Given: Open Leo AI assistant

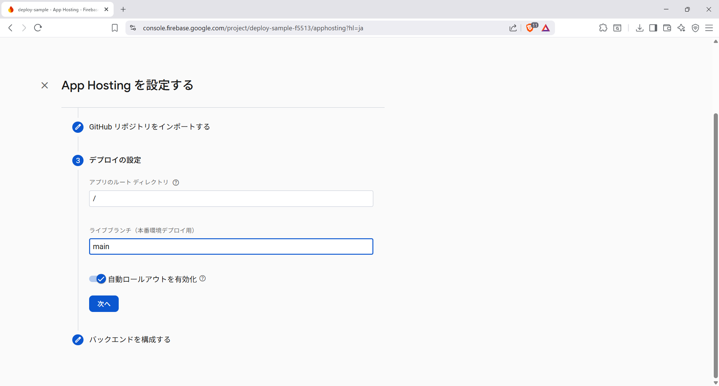Looking at the screenshot, I should [x=681, y=28].
